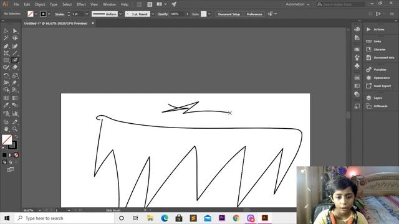Open stroke color dropdown in control bar
This screenshot has width=399, height=224.
[49, 14]
